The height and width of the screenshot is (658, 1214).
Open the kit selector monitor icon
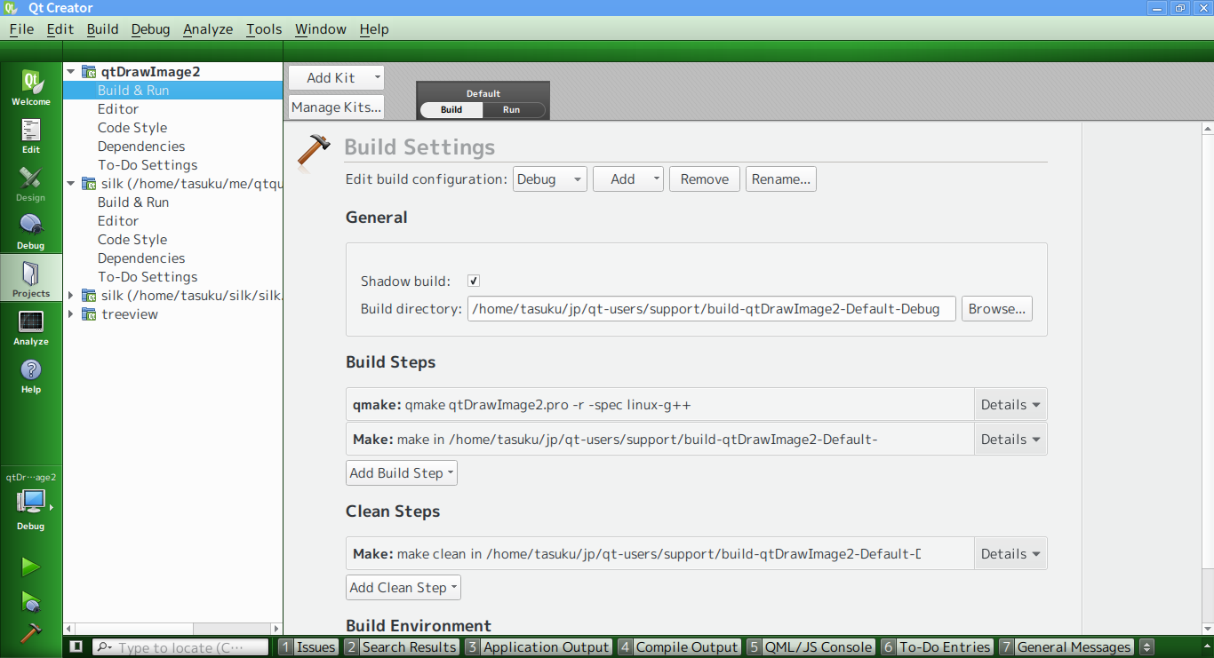[31, 502]
